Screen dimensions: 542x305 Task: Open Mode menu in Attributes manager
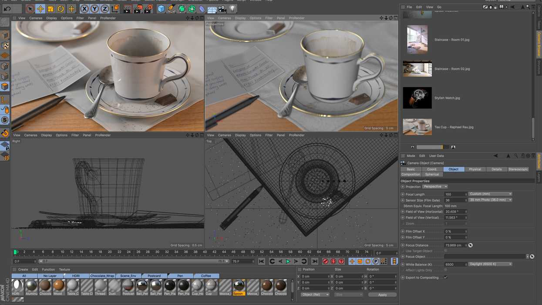coord(411,156)
